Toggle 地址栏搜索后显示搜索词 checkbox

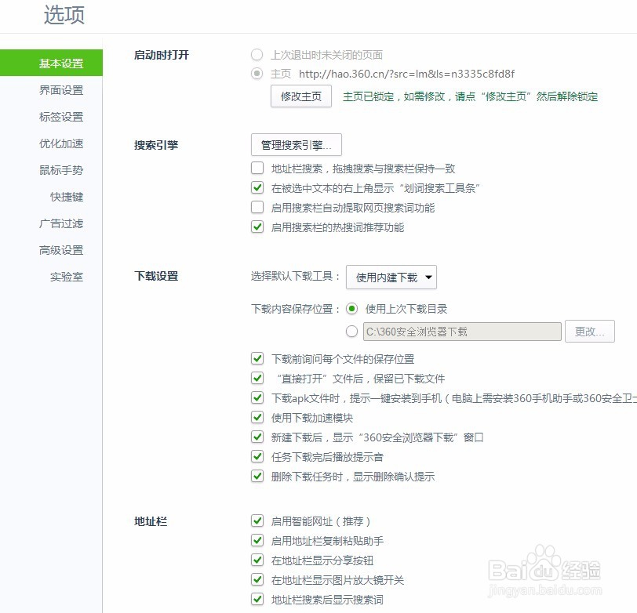(x=257, y=599)
